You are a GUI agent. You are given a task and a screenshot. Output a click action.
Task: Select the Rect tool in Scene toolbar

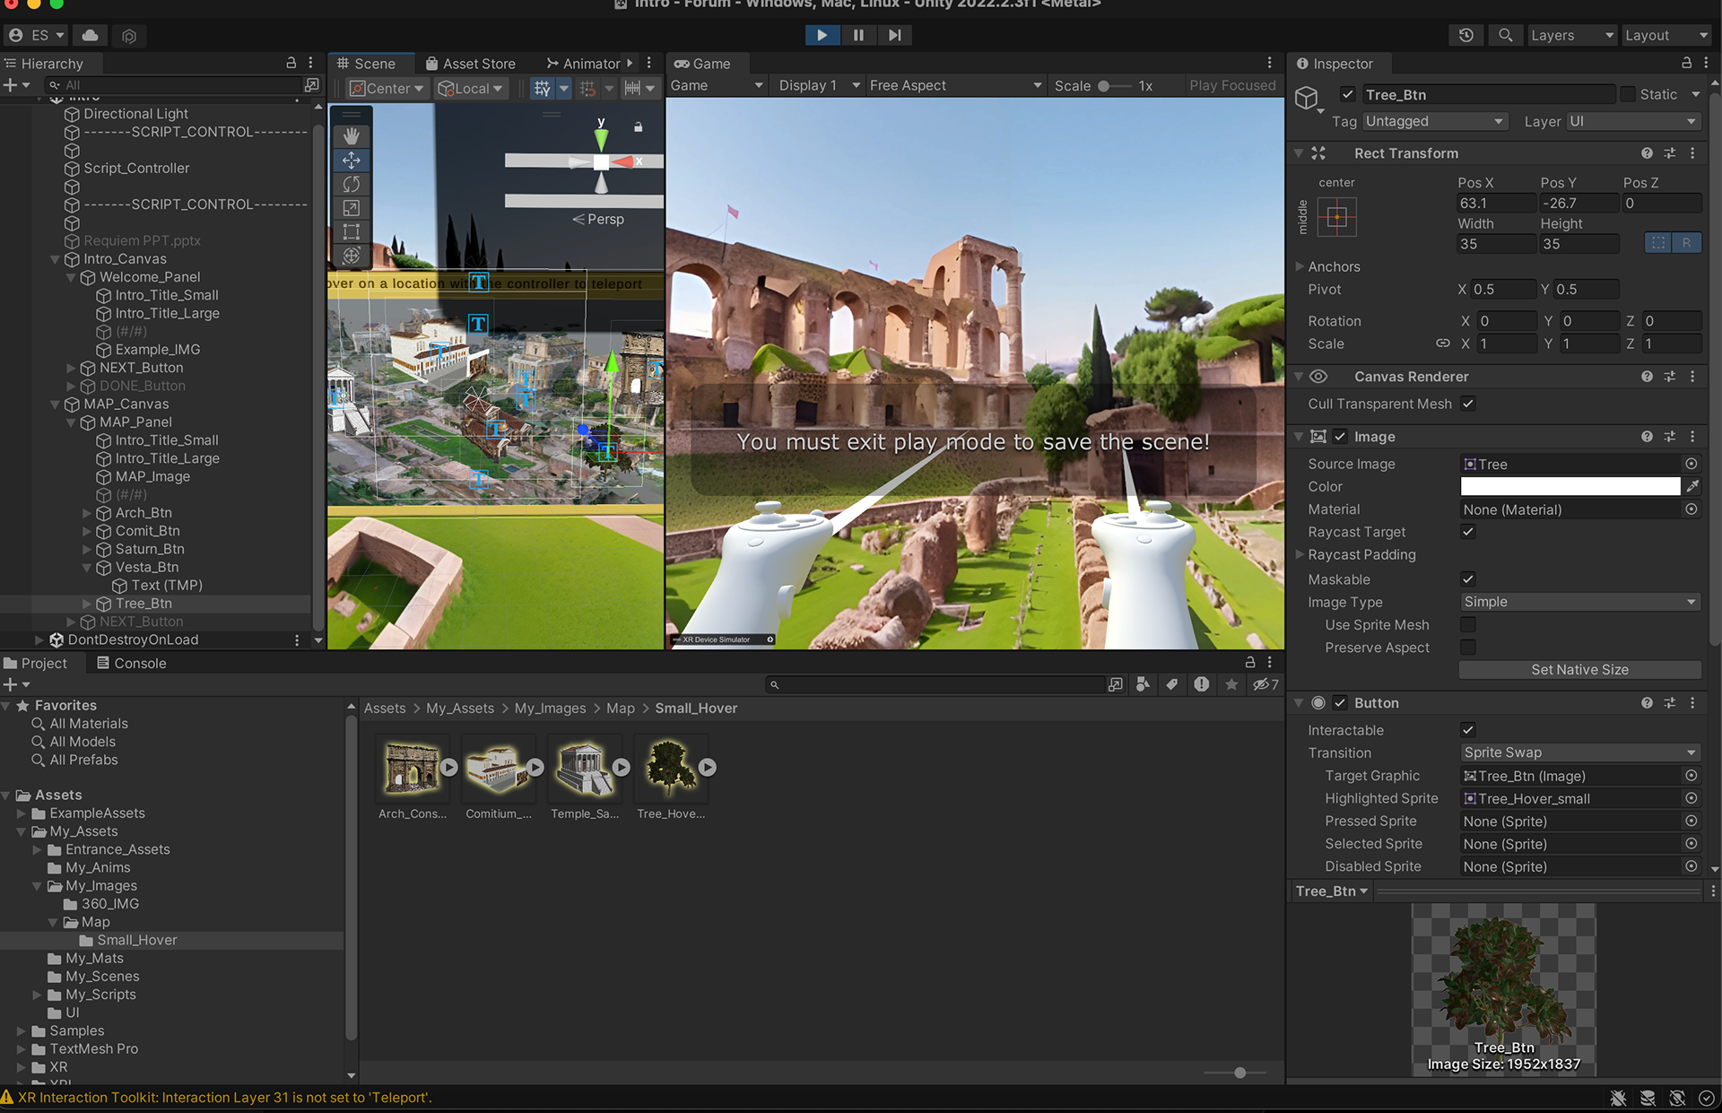point(352,231)
